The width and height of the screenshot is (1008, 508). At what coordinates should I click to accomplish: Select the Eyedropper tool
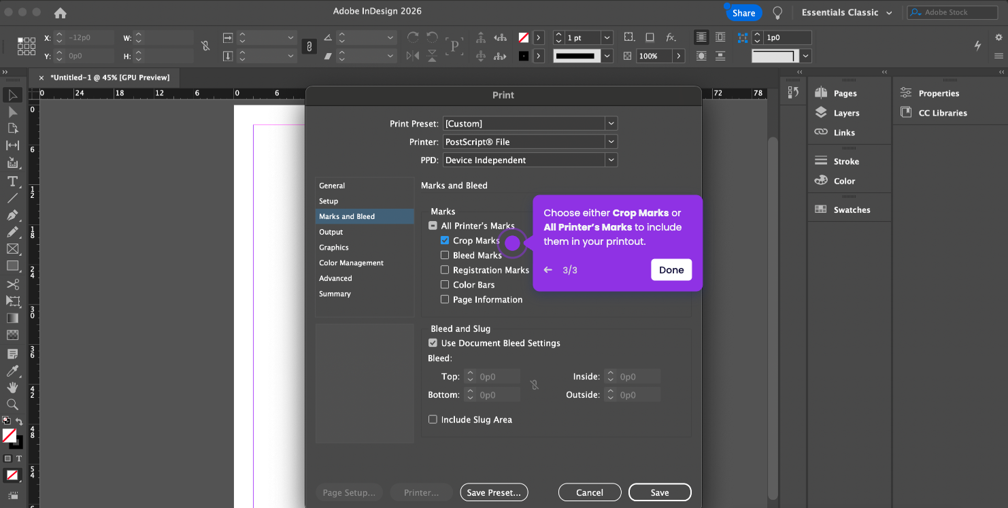pyautogui.click(x=12, y=371)
